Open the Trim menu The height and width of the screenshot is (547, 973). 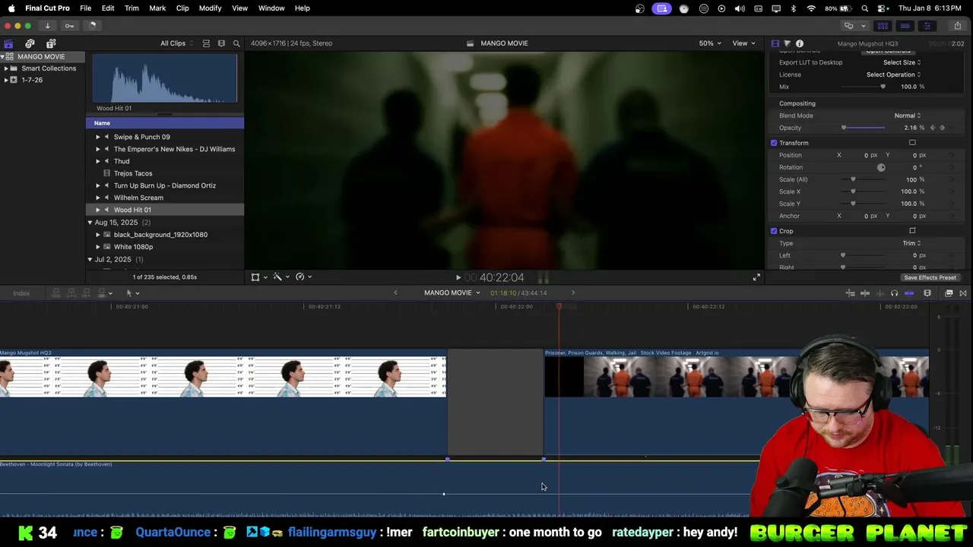132,8
